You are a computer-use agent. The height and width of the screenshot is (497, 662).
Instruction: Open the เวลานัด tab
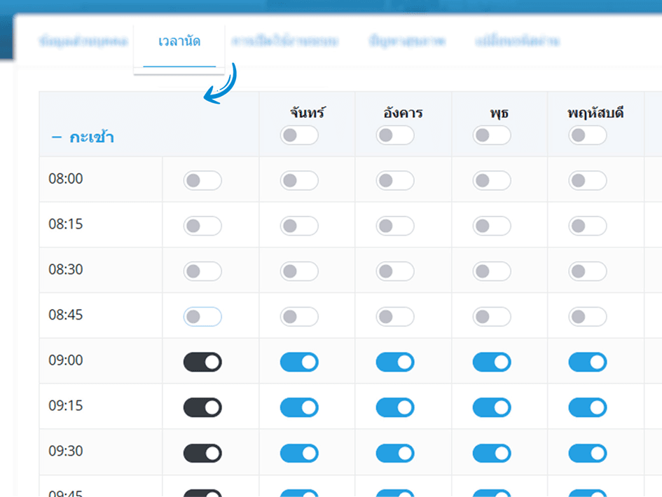coord(179,41)
